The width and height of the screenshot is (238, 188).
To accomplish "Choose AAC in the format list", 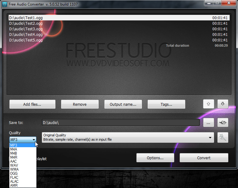I will click(23, 161).
